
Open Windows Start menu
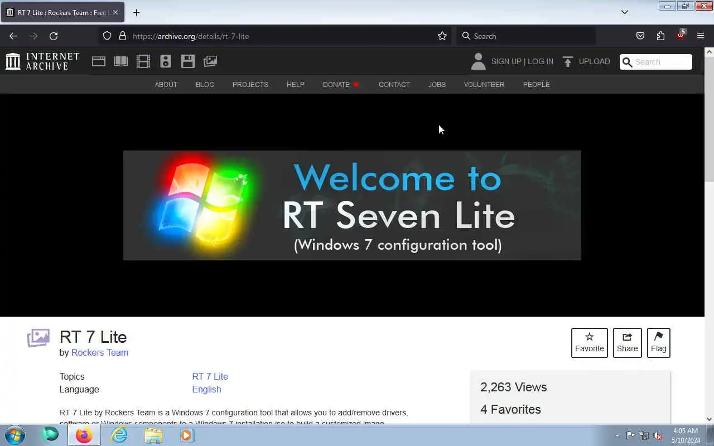[15, 435]
